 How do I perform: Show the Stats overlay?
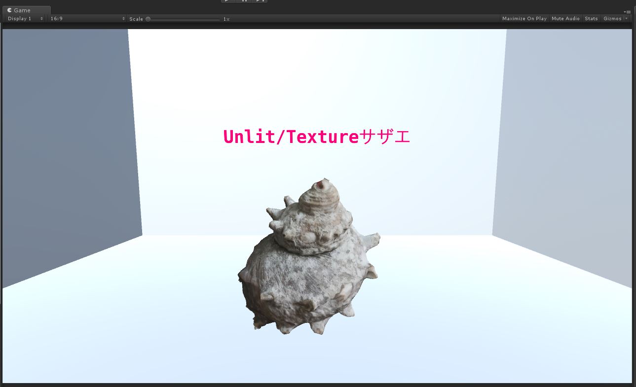591,19
